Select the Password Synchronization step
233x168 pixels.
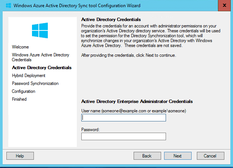click(35, 83)
